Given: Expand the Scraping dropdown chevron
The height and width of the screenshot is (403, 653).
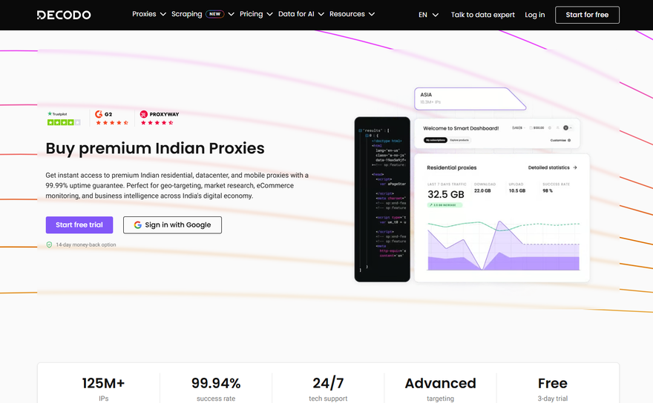Looking at the screenshot, I should pyautogui.click(x=231, y=14).
